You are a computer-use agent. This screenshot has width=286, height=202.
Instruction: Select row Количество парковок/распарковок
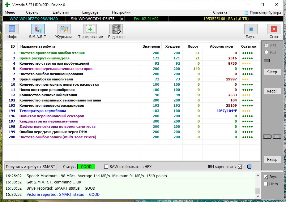[132, 105]
